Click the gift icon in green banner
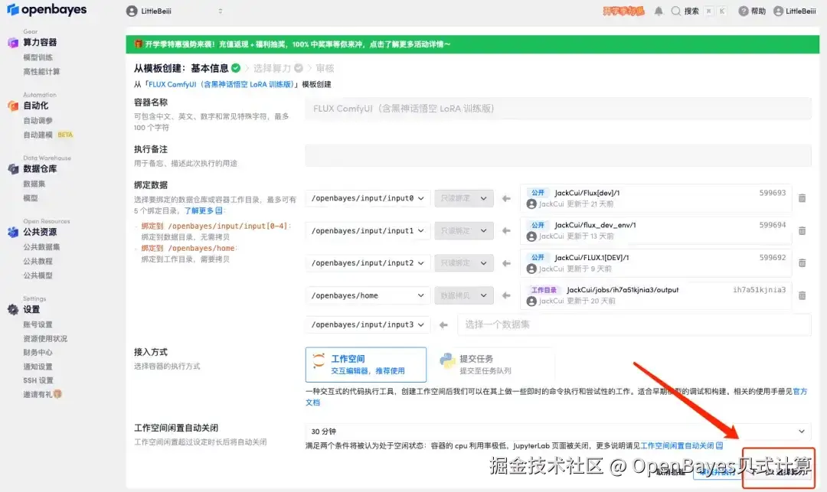827x492 pixels. click(x=138, y=44)
